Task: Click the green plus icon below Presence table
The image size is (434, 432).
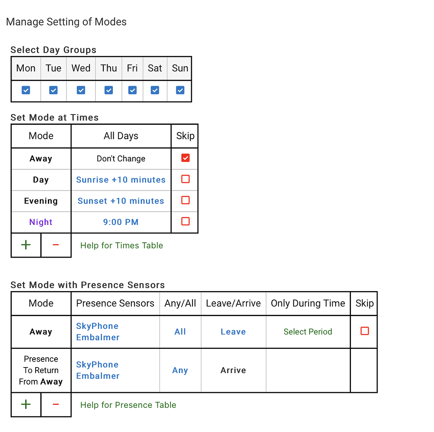Action: click(25, 404)
